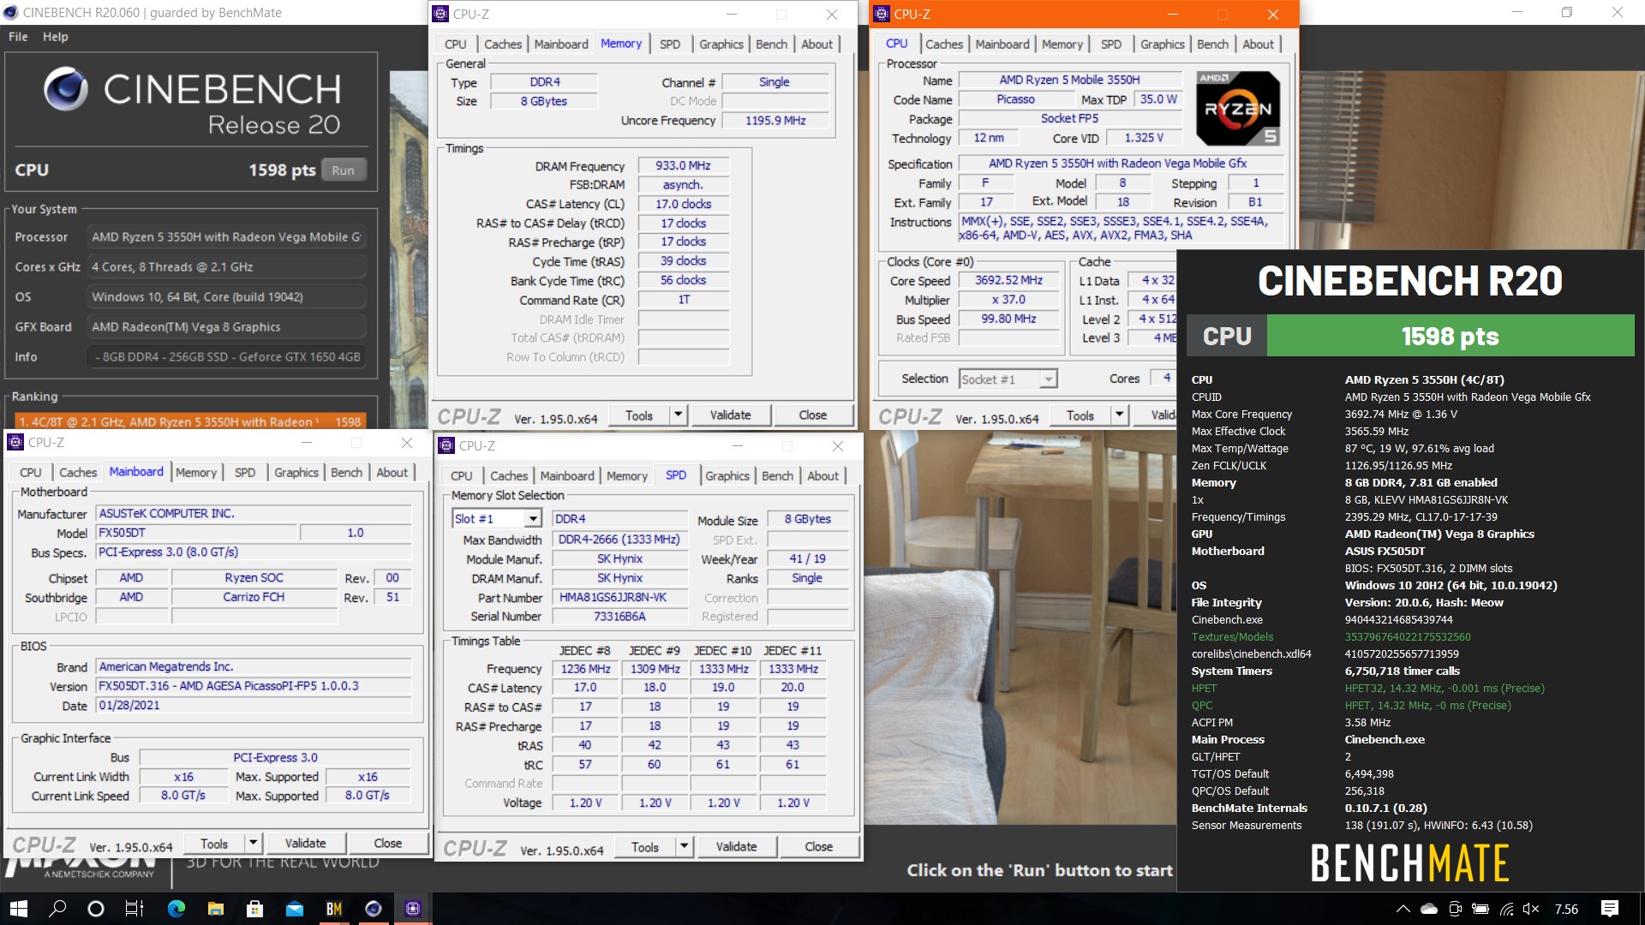Screen dimensions: 1645x925
Task: Click the DRAM Frequency 933.0 MHz value
Action: pos(683,166)
